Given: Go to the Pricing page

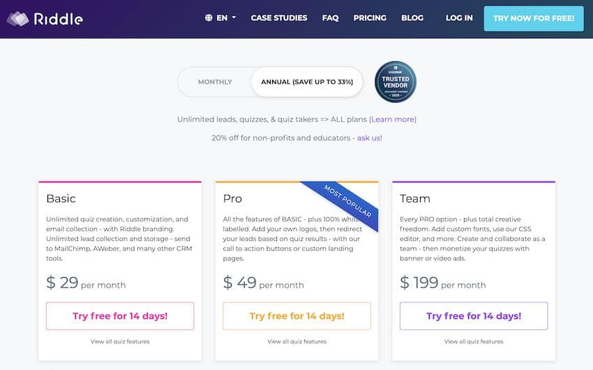Looking at the screenshot, I should point(370,17).
